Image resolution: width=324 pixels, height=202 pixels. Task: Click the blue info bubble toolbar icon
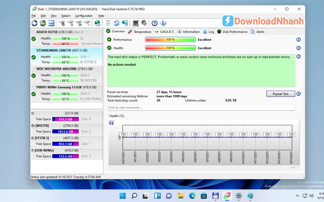pyautogui.click(x=163, y=23)
